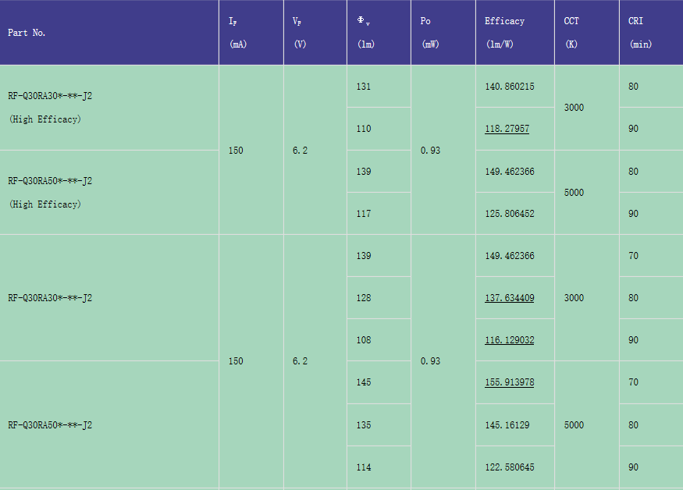Select the CRI (min) column header
This screenshot has width=683, height=490.
639,33
